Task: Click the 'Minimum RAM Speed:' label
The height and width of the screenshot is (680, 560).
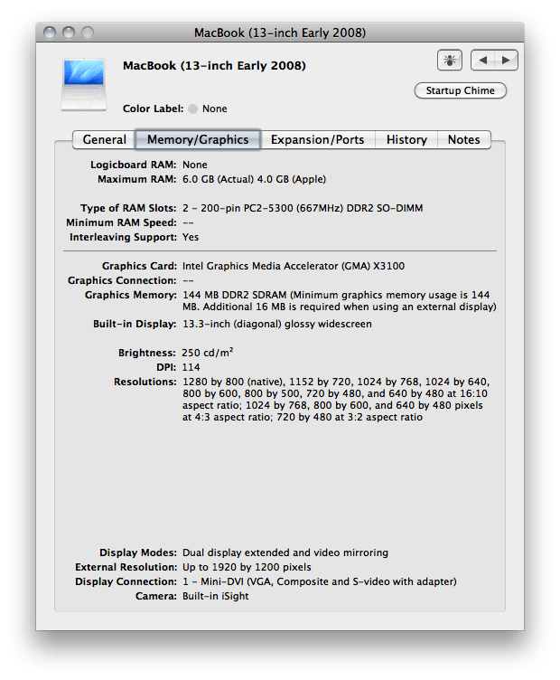Action: coord(121,222)
